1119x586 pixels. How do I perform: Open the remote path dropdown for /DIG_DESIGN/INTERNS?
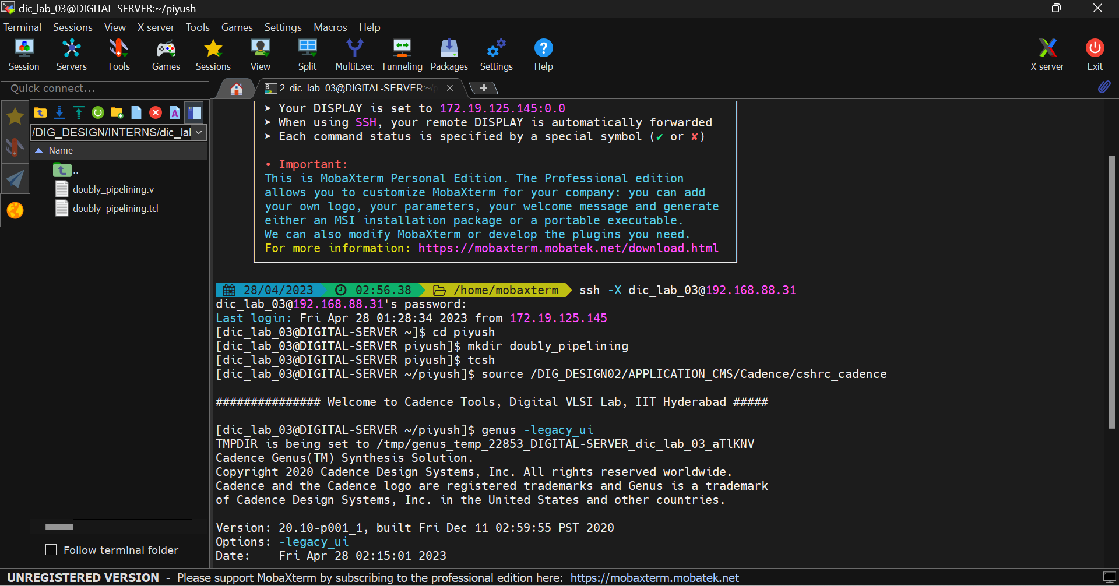coord(199,132)
